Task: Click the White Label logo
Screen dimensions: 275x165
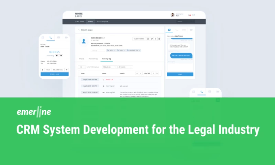Action: pos(79,15)
